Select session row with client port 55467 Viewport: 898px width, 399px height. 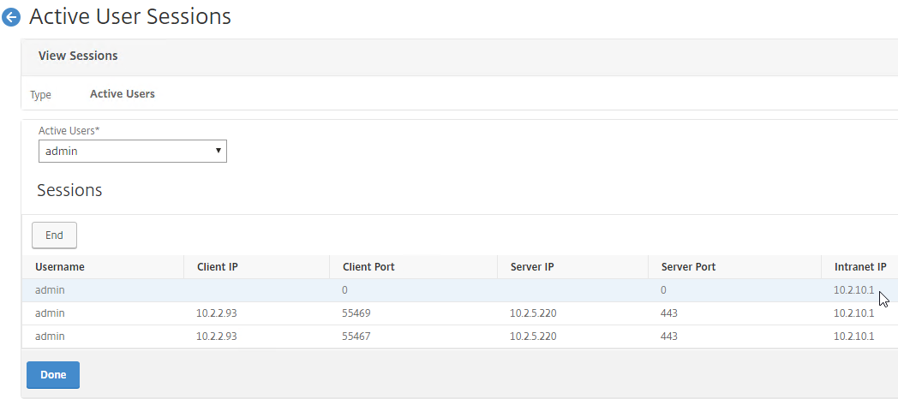460,336
